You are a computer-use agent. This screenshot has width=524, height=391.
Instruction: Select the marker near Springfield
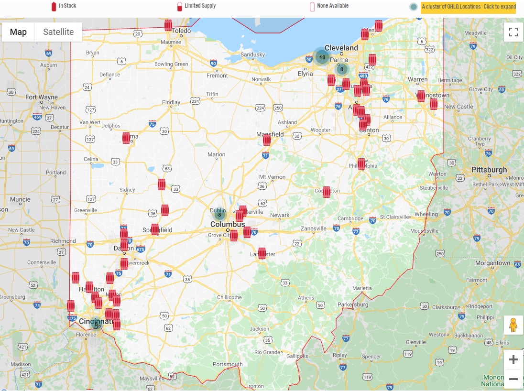155,229
